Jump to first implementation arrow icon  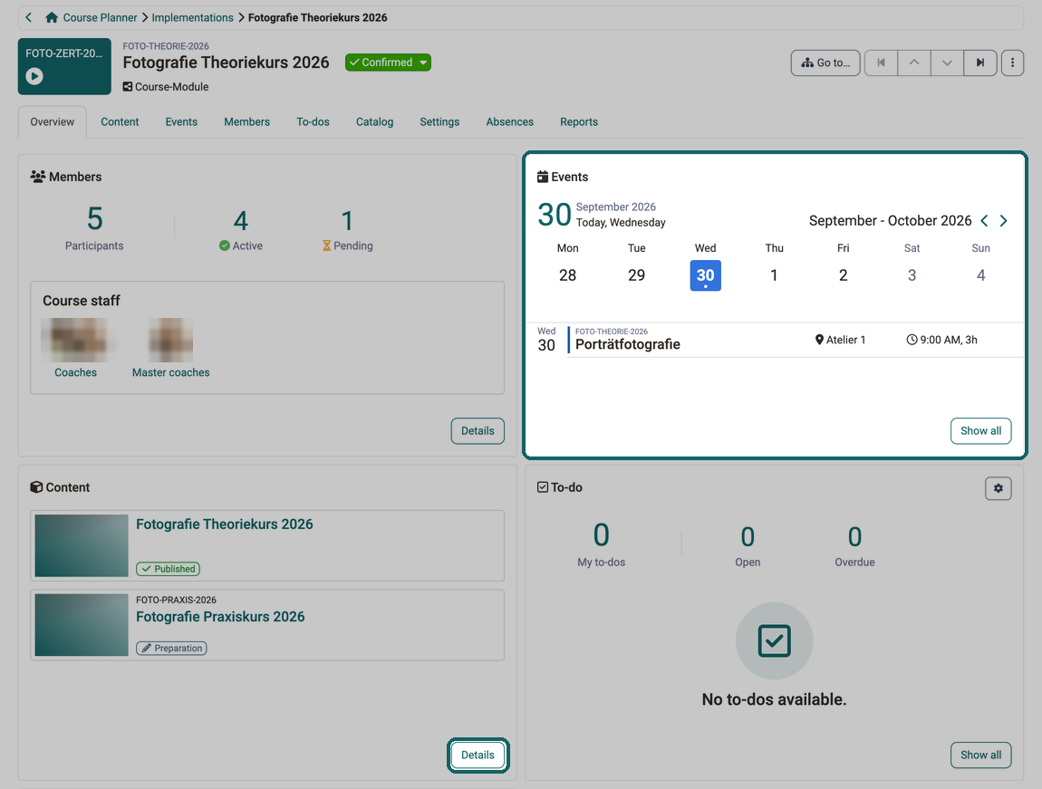pos(882,63)
